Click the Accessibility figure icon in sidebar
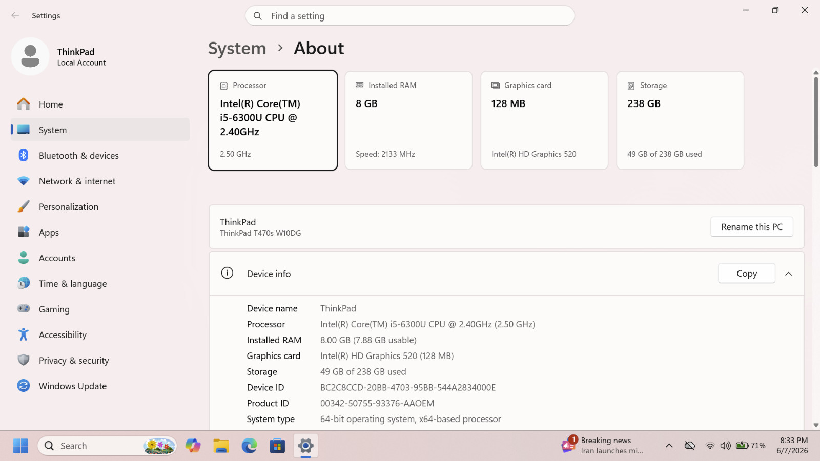The height and width of the screenshot is (461, 820). click(24, 334)
